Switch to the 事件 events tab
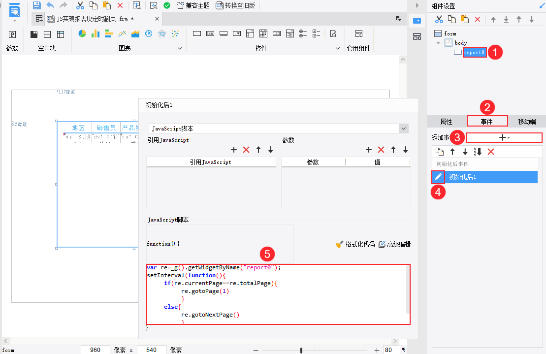The image size is (546, 354). click(x=487, y=122)
